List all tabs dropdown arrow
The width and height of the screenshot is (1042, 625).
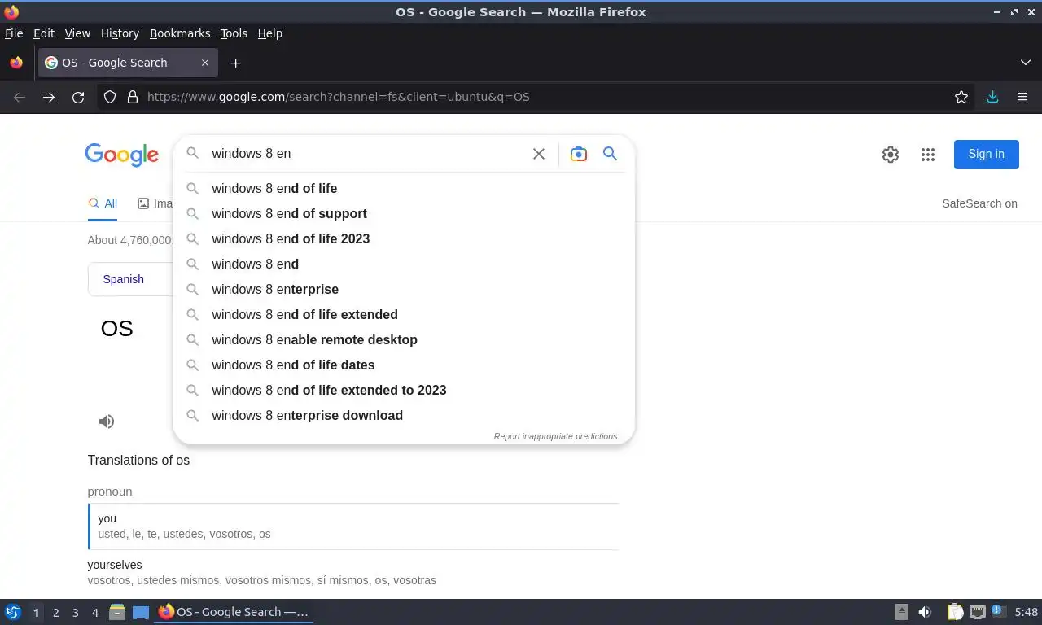tap(1026, 63)
